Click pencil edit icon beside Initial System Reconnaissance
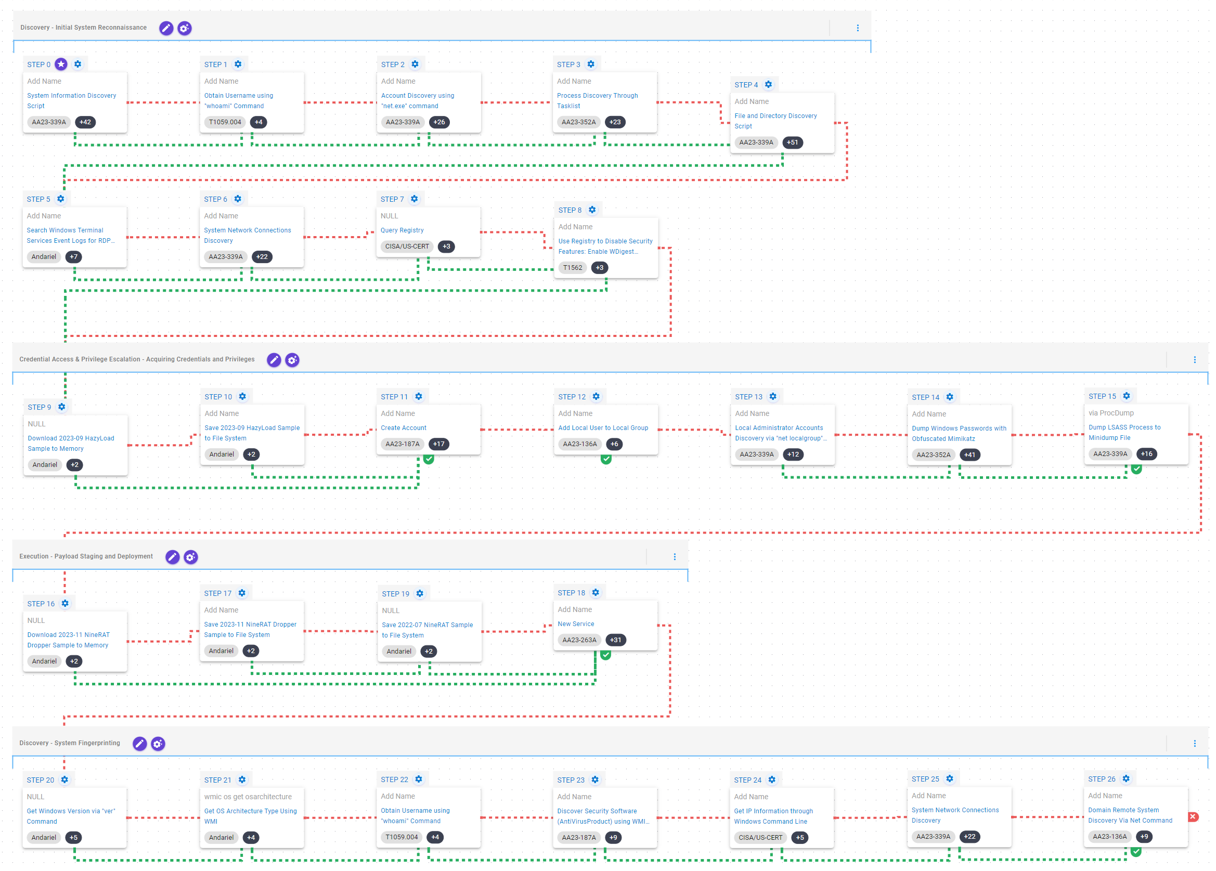Image resolution: width=1216 pixels, height=871 pixels. [x=166, y=28]
